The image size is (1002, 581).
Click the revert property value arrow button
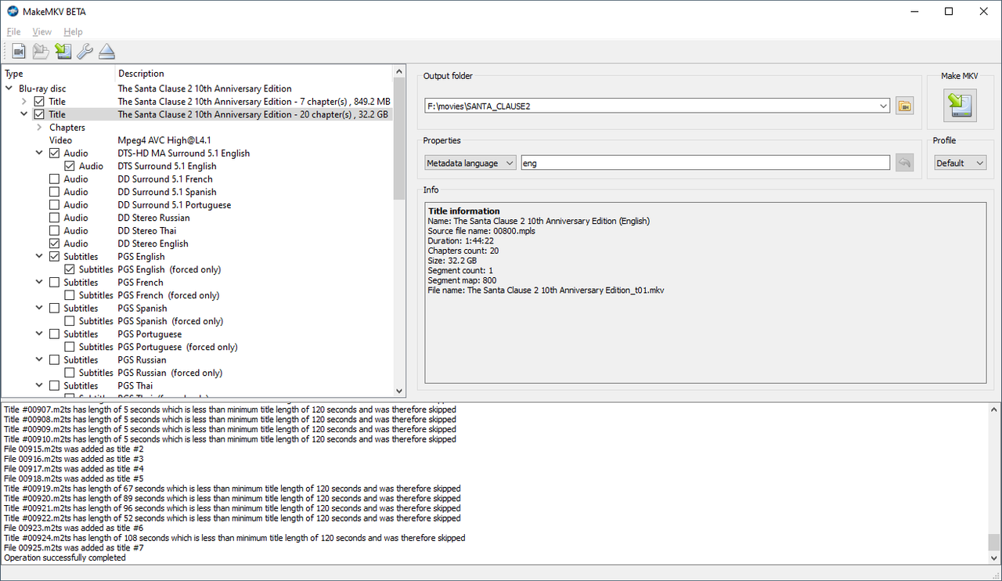904,163
